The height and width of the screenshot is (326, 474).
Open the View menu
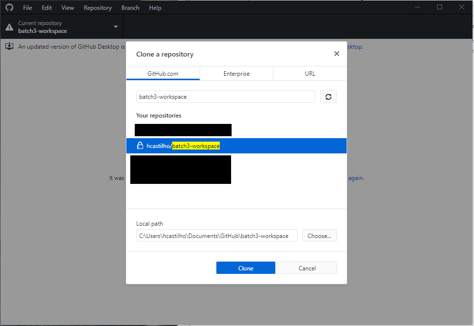point(67,8)
